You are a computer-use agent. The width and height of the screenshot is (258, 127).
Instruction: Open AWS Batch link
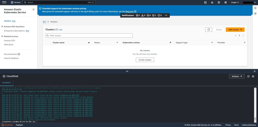click(9, 45)
